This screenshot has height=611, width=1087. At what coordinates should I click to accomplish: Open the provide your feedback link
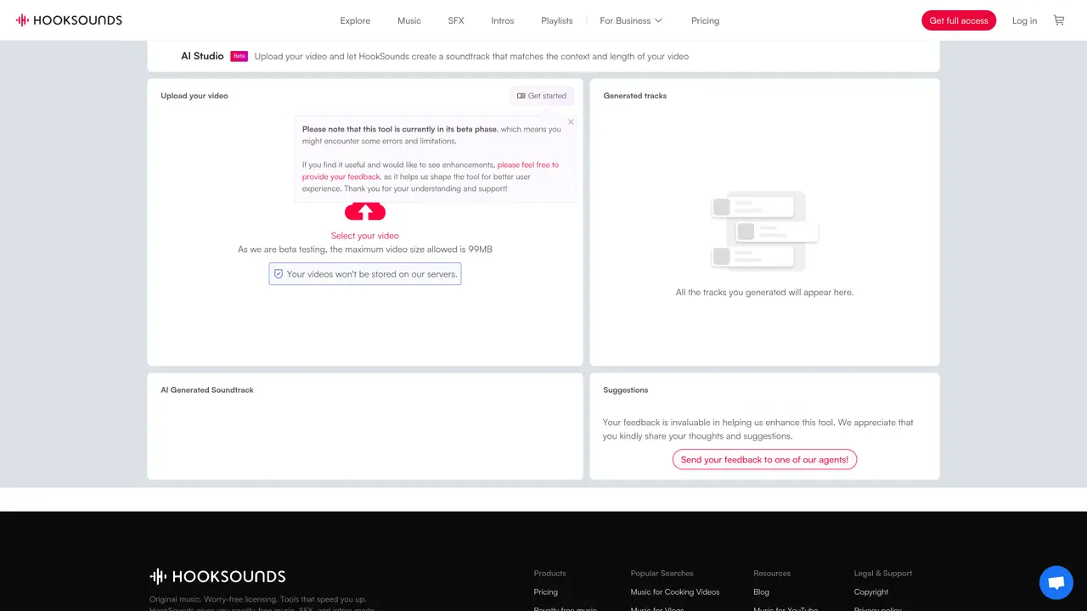coord(431,171)
